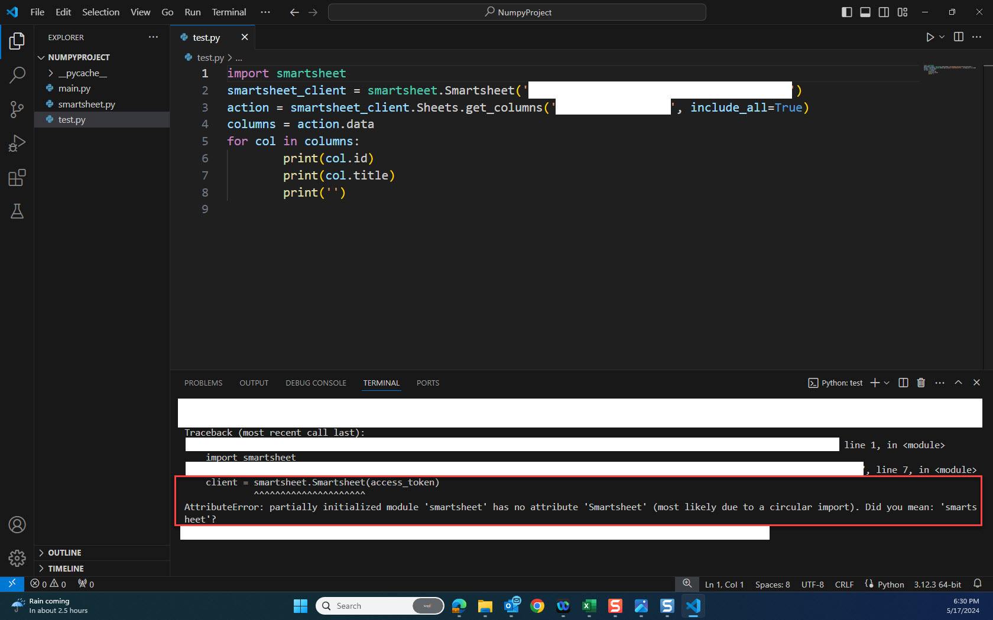Click the zoom magnifier status bar icon
Image resolution: width=993 pixels, height=620 pixels.
687,584
